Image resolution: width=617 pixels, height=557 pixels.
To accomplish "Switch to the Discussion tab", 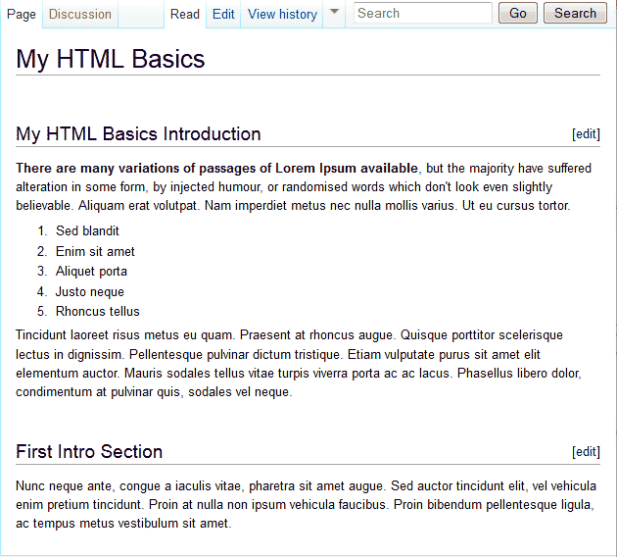I will (80, 15).
